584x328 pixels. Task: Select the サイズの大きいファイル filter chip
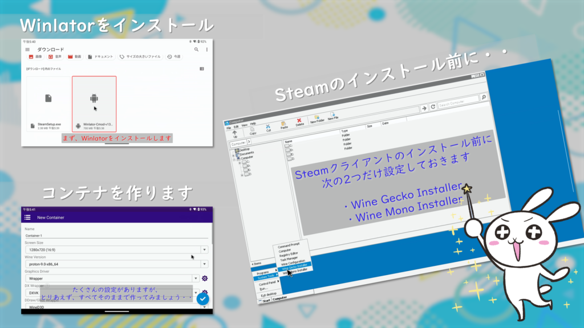[140, 57]
